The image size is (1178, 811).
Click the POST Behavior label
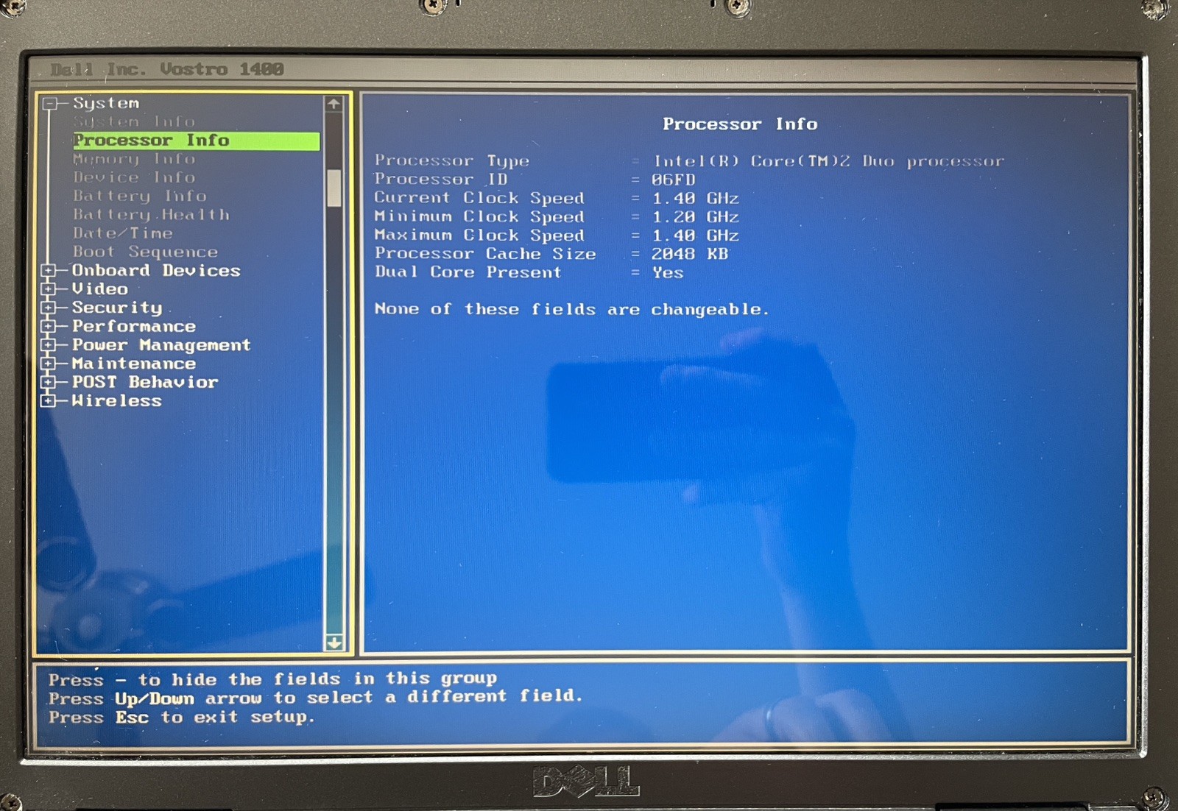[x=145, y=382]
